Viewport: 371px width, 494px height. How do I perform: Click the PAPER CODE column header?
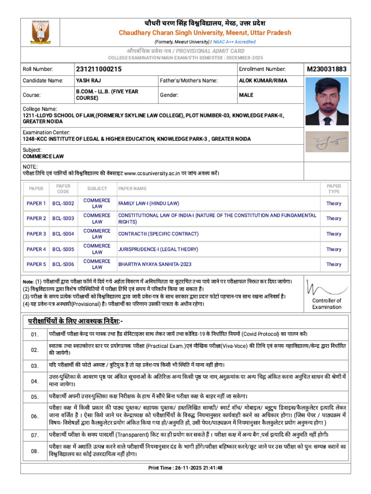click(x=63, y=189)
